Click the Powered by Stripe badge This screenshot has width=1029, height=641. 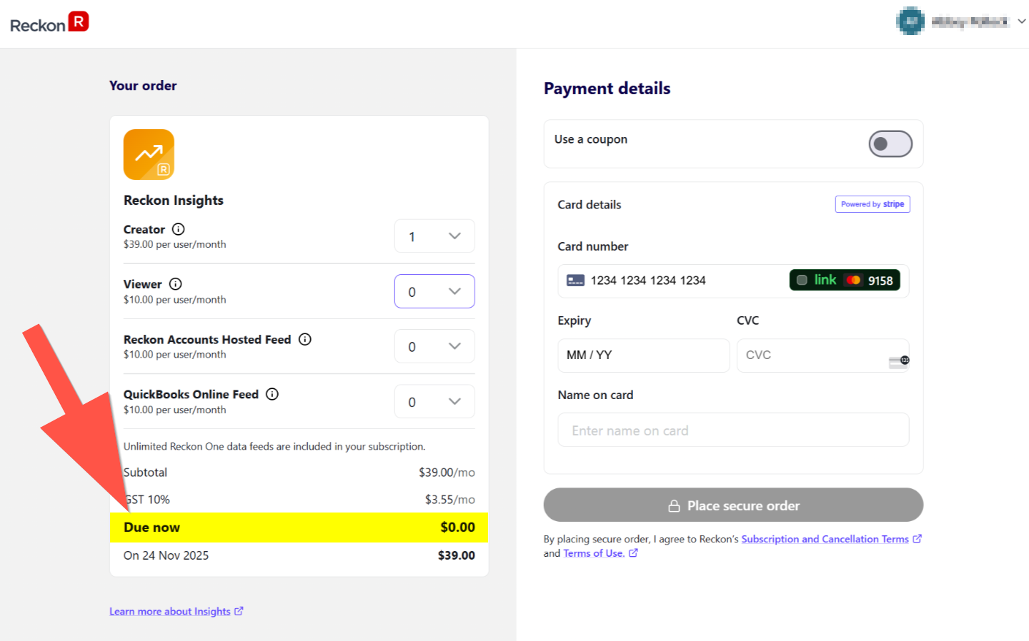click(873, 204)
